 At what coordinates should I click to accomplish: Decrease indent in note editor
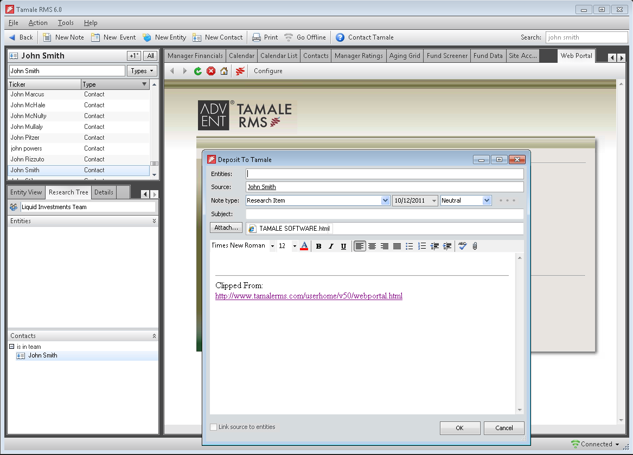[435, 246]
